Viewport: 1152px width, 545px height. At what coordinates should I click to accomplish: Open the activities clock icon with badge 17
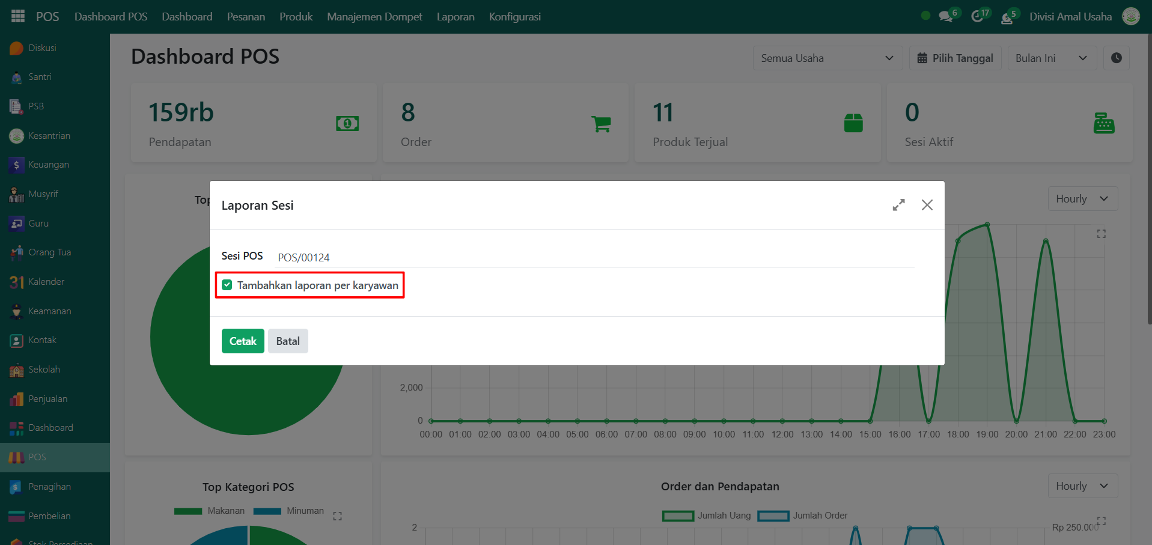coord(978,16)
